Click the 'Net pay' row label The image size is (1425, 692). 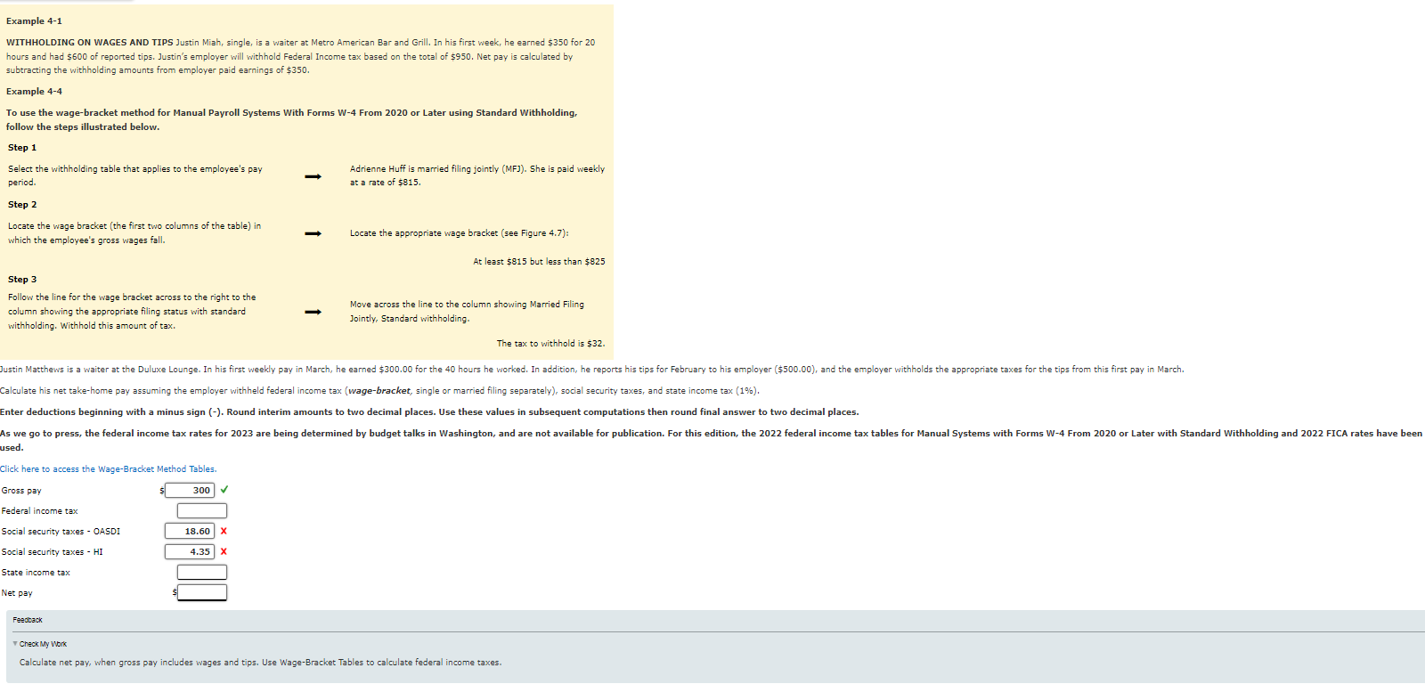pyautogui.click(x=17, y=593)
